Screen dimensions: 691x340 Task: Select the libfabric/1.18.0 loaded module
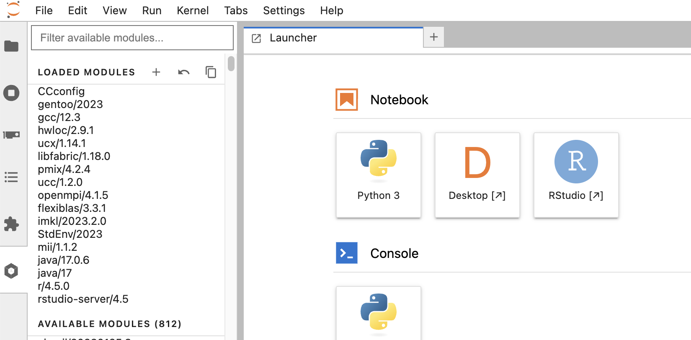74,156
